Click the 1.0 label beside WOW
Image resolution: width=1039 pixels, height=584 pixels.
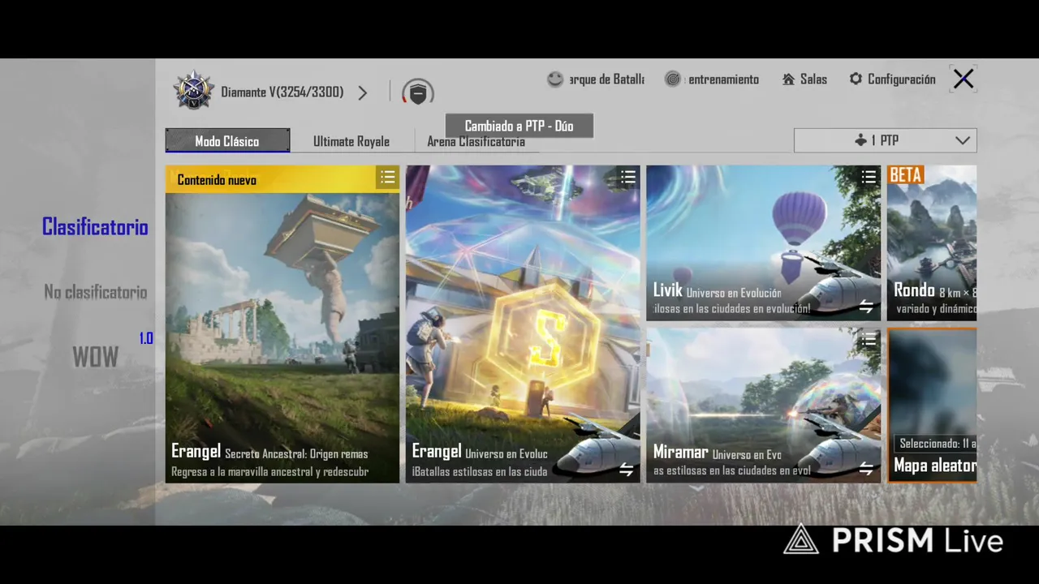(x=146, y=338)
